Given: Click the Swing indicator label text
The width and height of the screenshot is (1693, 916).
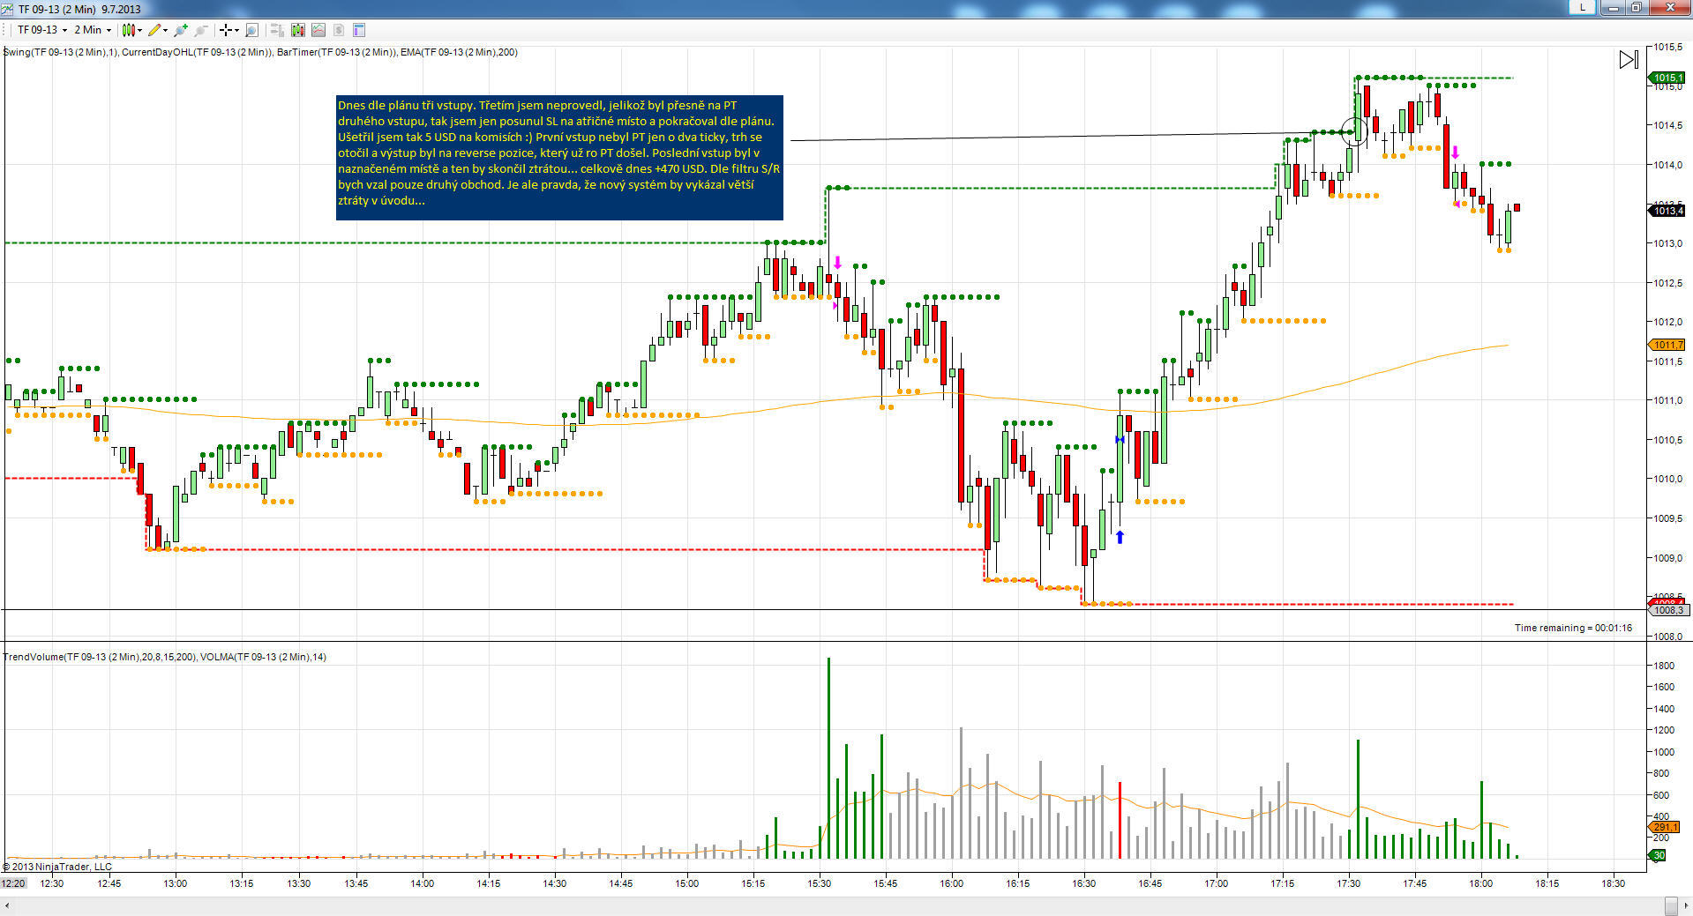Looking at the screenshot, I should (61, 52).
